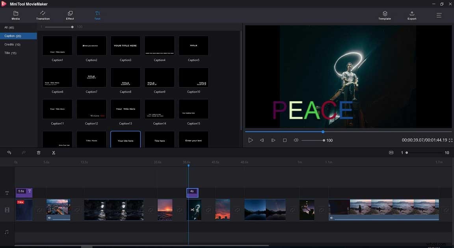Mute the speaker on the last ocean clip
This screenshot has width=454, height=248.
pos(332,218)
